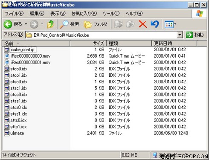Click the 8.02 MB status bar entry
Image resolution: width=209 pixels, height=160 pixels.
tap(130, 155)
